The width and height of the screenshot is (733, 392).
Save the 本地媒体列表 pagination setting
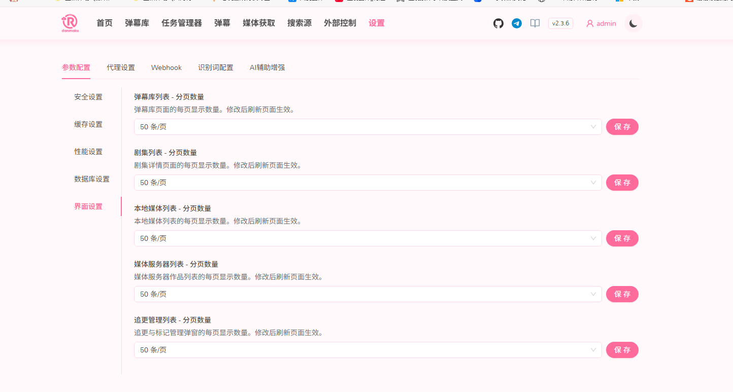point(622,238)
